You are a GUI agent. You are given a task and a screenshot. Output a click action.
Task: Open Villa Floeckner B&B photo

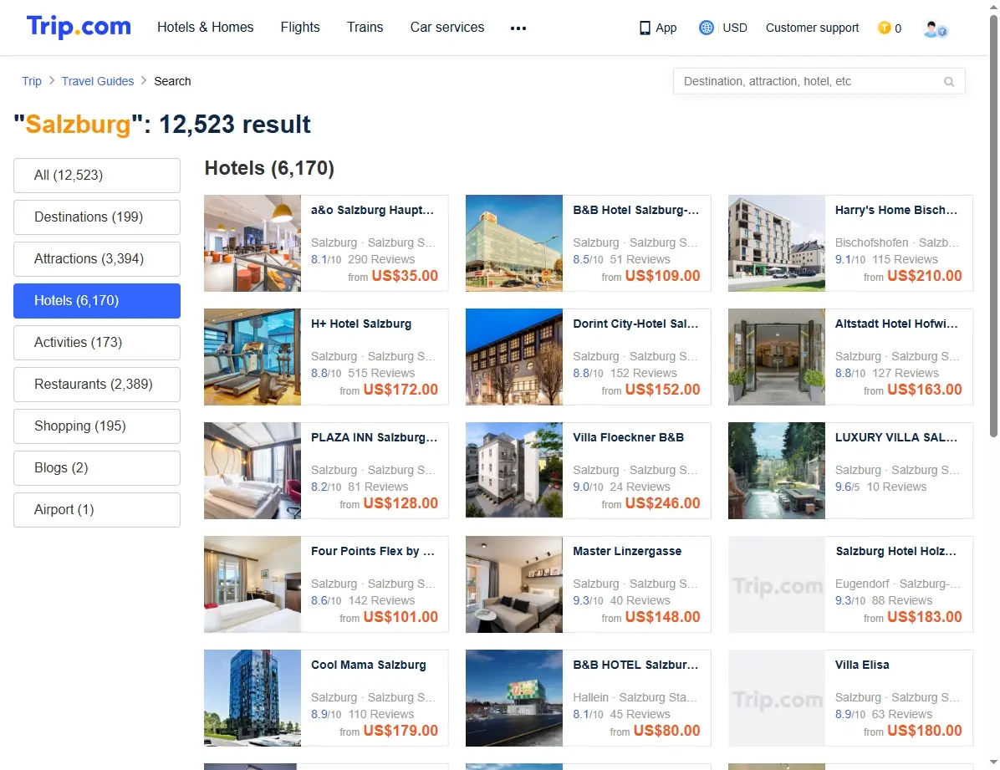[x=514, y=470]
